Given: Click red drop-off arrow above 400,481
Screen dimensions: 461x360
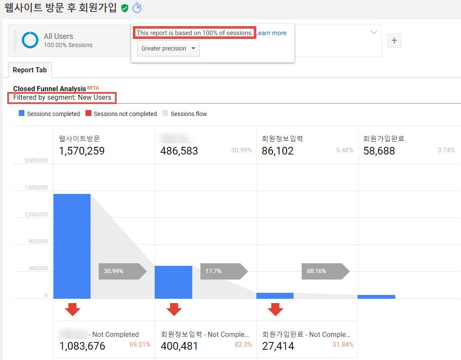Looking at the screenshot, I should coord(174,309).
